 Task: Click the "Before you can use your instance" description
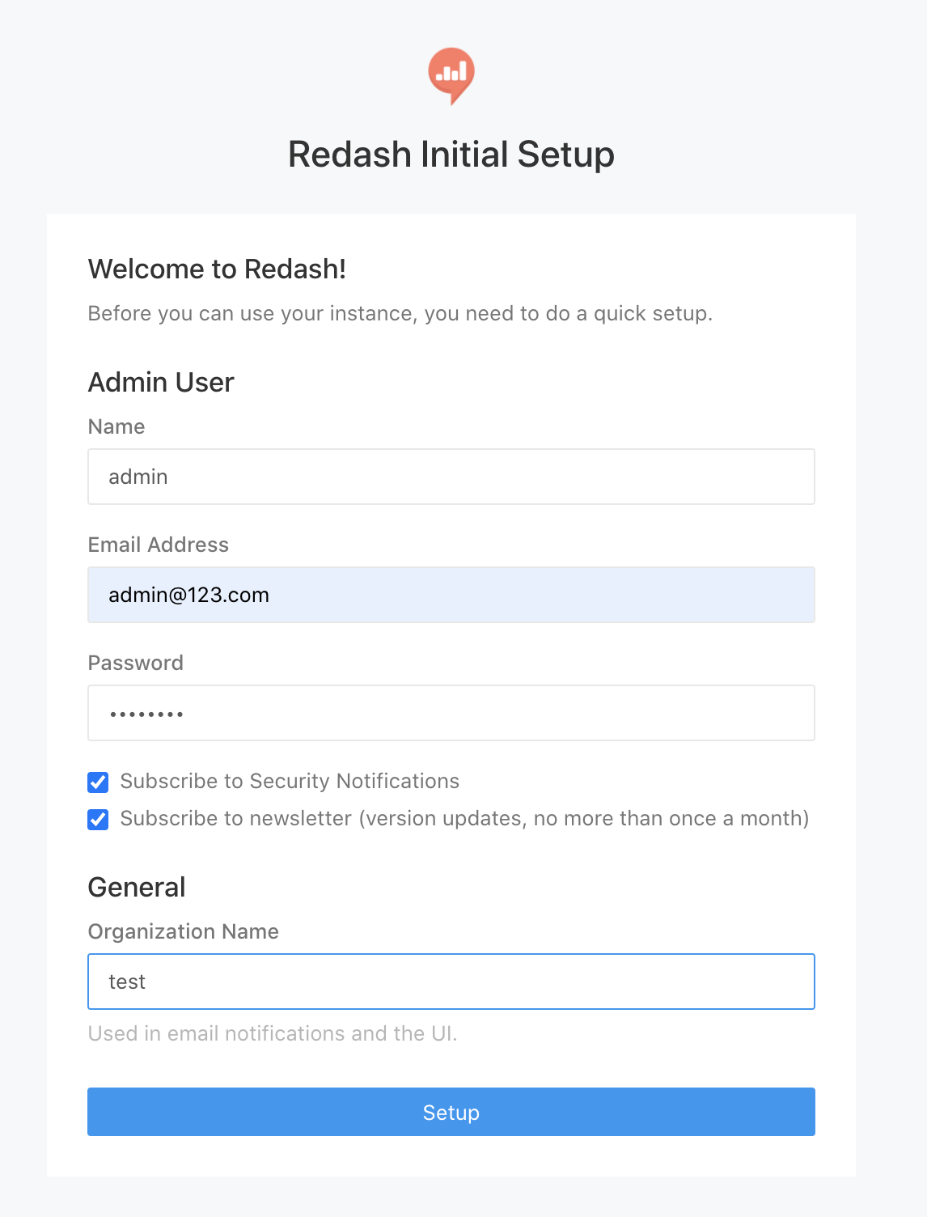pyautogui.click(x=400, y=313)
